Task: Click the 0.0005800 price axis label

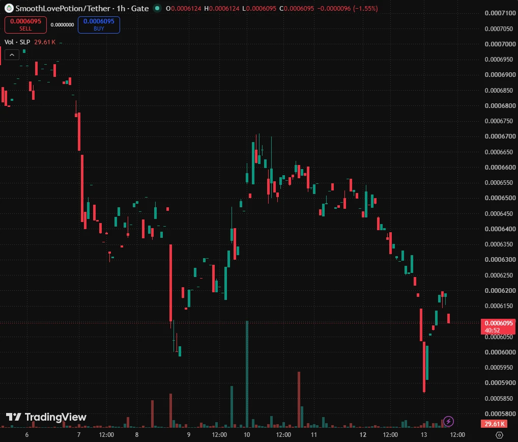Action: point(500,413)
